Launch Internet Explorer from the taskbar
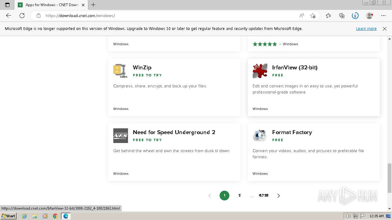Viewport: 392px width, 220px height. coord(24,216)
